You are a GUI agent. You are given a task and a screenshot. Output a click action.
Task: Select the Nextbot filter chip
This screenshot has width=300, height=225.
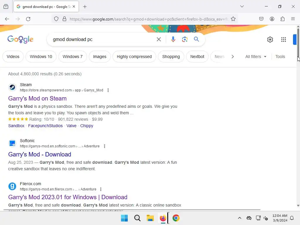pyautogui.click(x=197, y=57)
